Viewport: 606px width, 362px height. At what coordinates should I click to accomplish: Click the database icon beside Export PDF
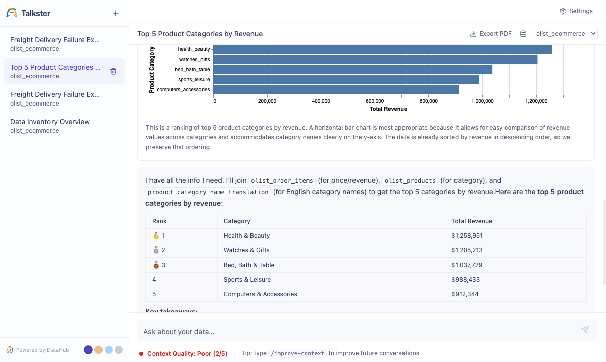[x=523, y=33]
